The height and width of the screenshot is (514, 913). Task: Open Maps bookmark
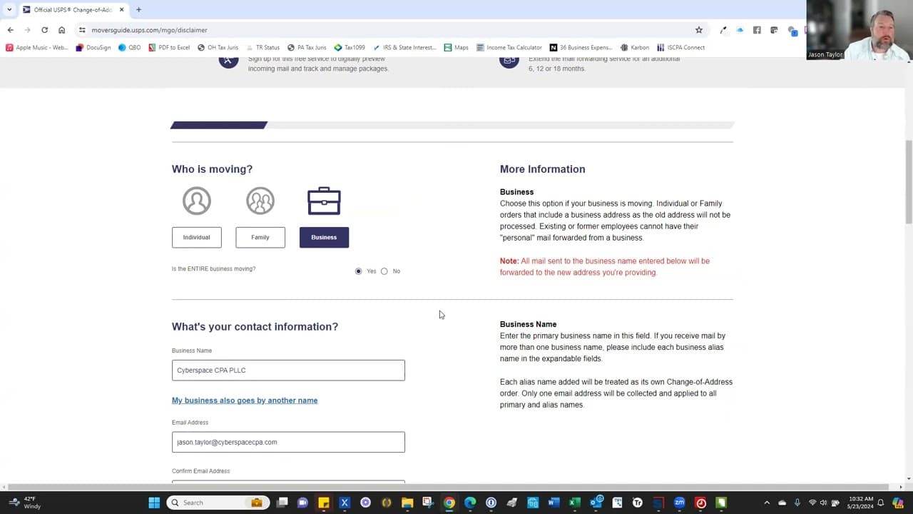click(456, 48)
